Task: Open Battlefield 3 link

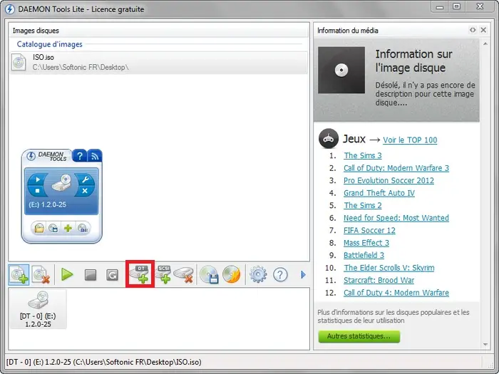Action: (364, 255)
